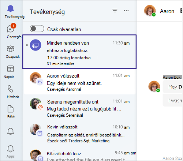The width and height of the screenshot is (183, 161).
Task: Click the 'I wasn' message bubble
Action: pos(173,101)
